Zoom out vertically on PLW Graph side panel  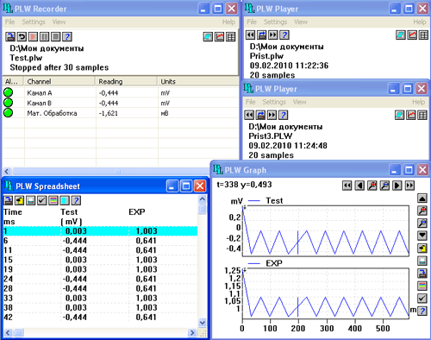tap(422, 224)
